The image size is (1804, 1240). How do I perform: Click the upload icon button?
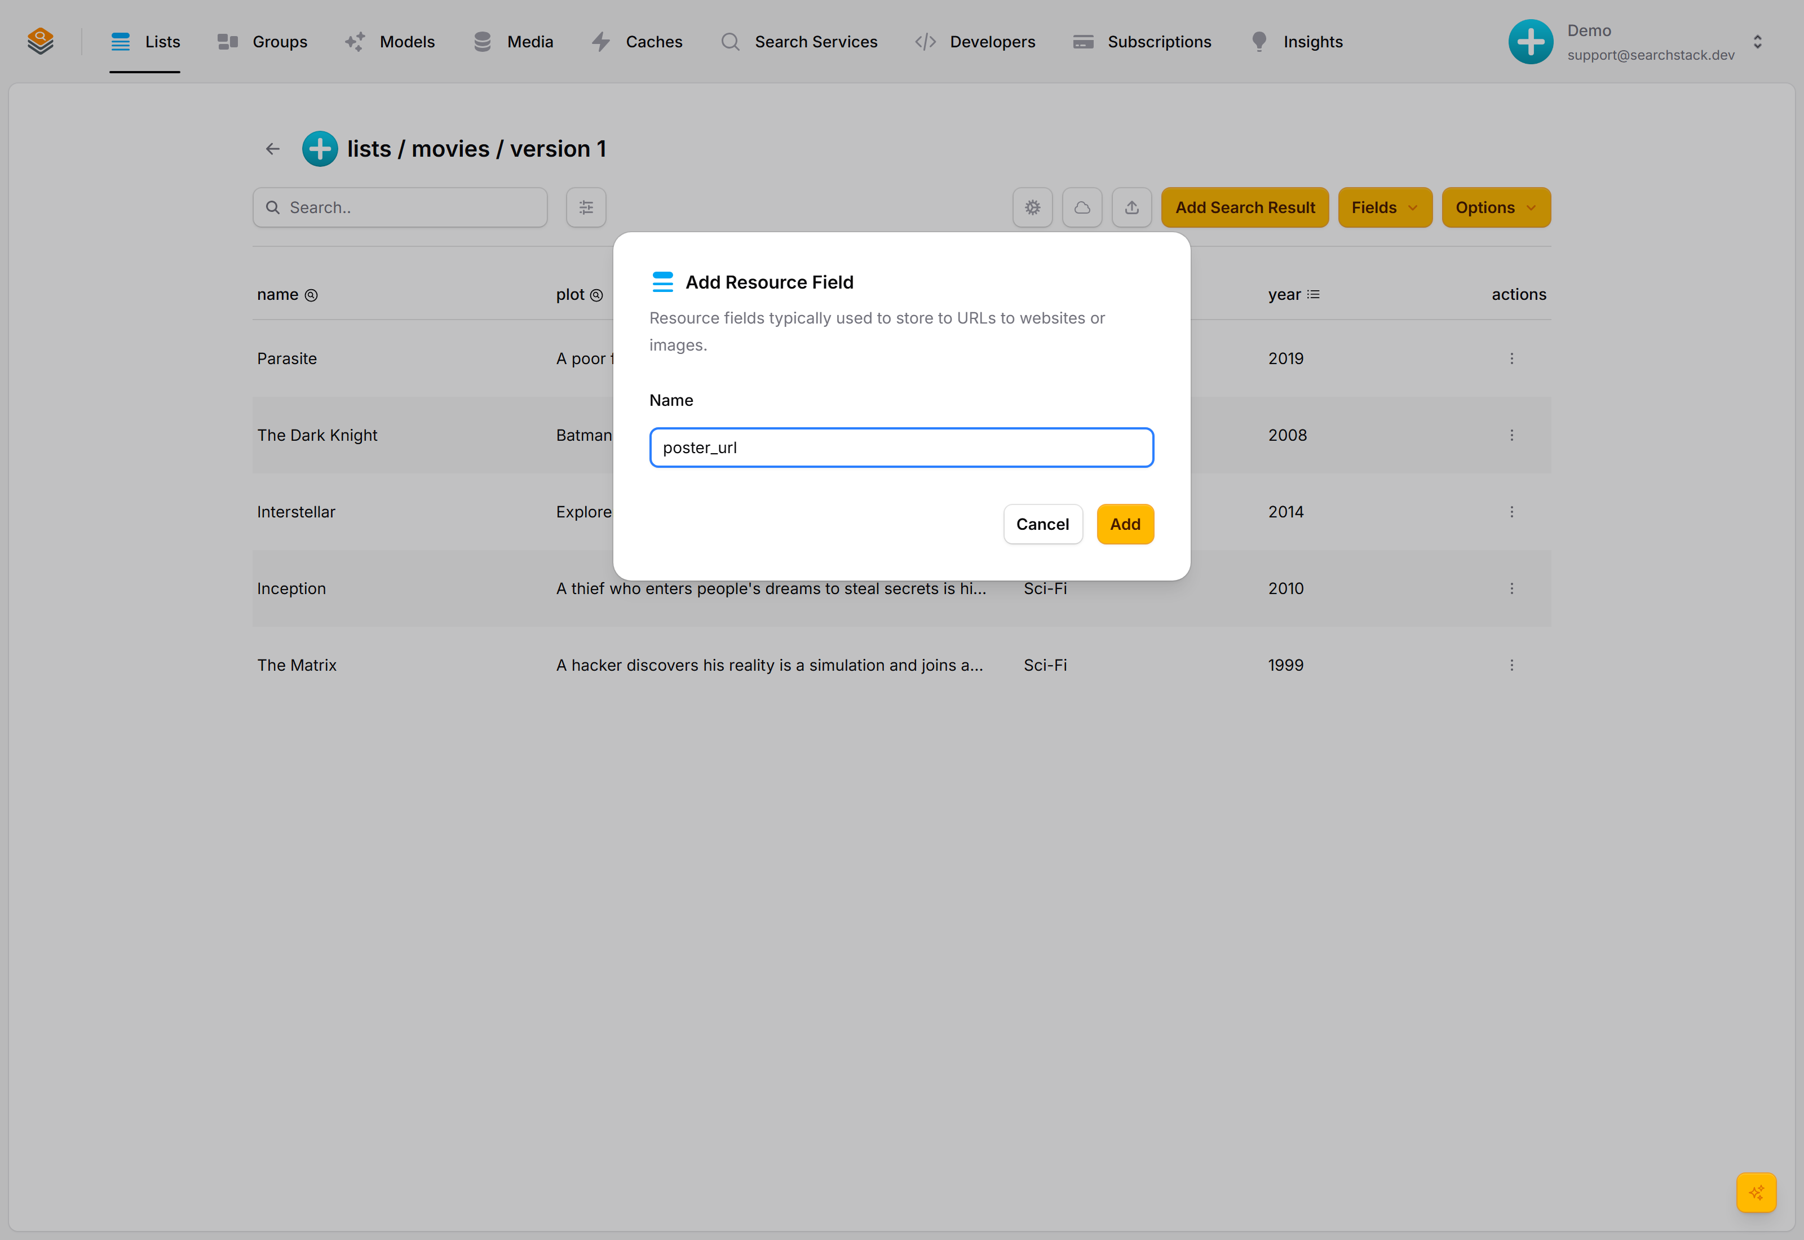[1132, 207]
